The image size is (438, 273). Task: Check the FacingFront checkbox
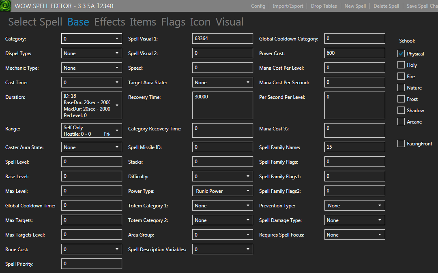pyautogui.click(x=401, y=143)
